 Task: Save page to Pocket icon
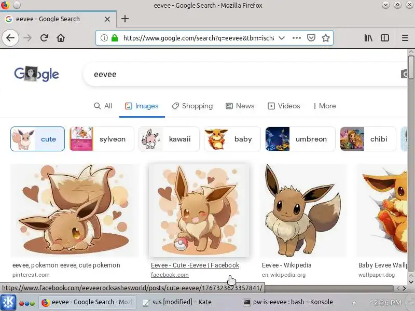[x=311, y=38]
